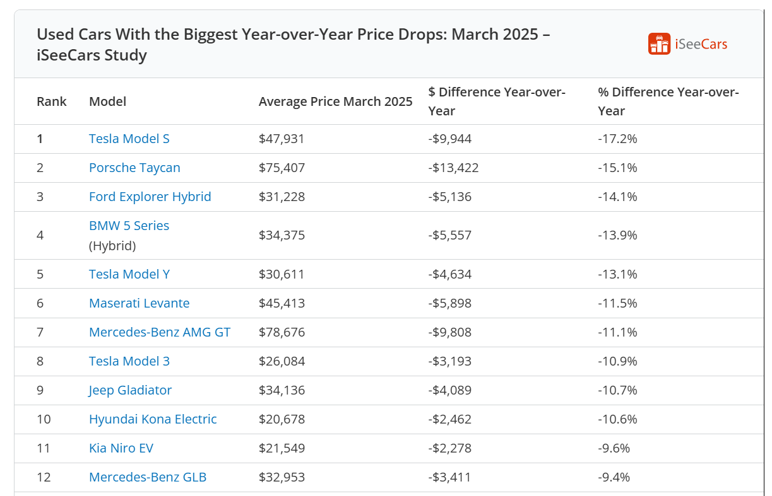Select the $31,228 average price cell
The width and height of the screenshot is (772, 496).
pyautogui.click(x=282, y=197)
